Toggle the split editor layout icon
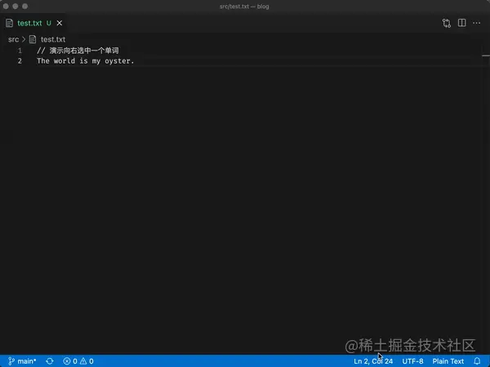This screenshot has width=490, height=367. (x=461, y=24)
